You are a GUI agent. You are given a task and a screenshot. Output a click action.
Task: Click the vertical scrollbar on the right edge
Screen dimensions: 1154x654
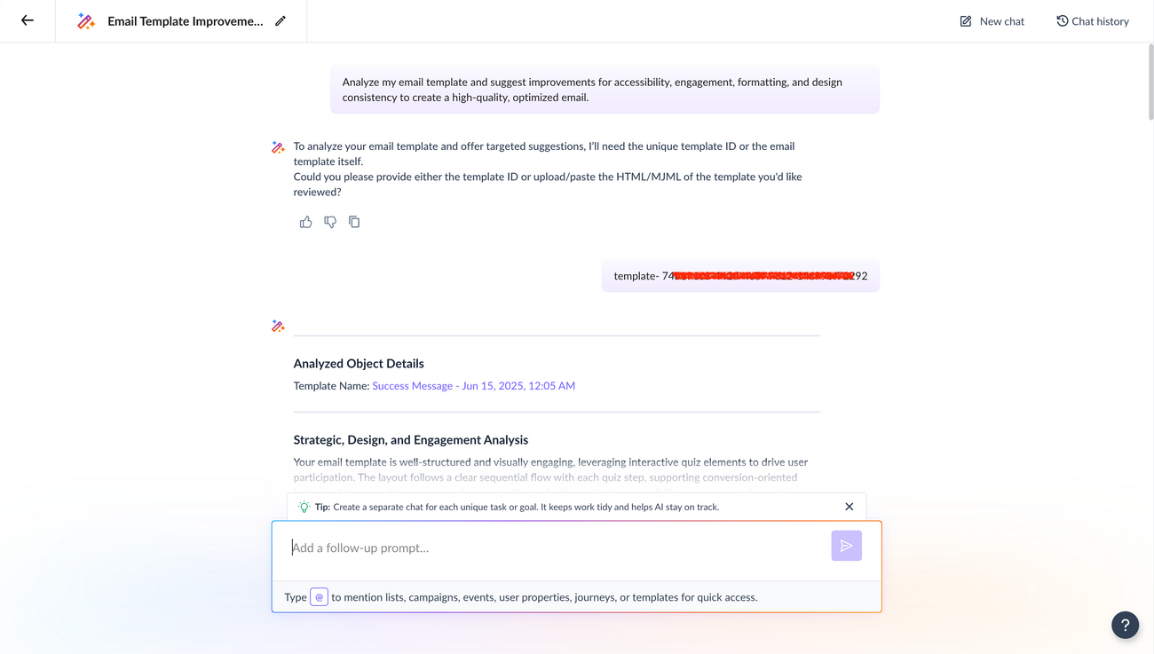(1150, 80)
